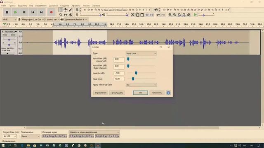This screenshot has height=148, width=264.
Task: Fit whole project to window
Action: 184,15
